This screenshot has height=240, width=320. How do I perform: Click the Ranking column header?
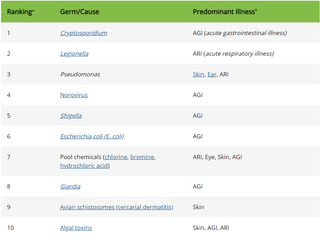(20, 12)
